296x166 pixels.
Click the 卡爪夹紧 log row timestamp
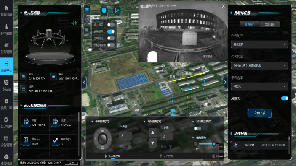272,145
